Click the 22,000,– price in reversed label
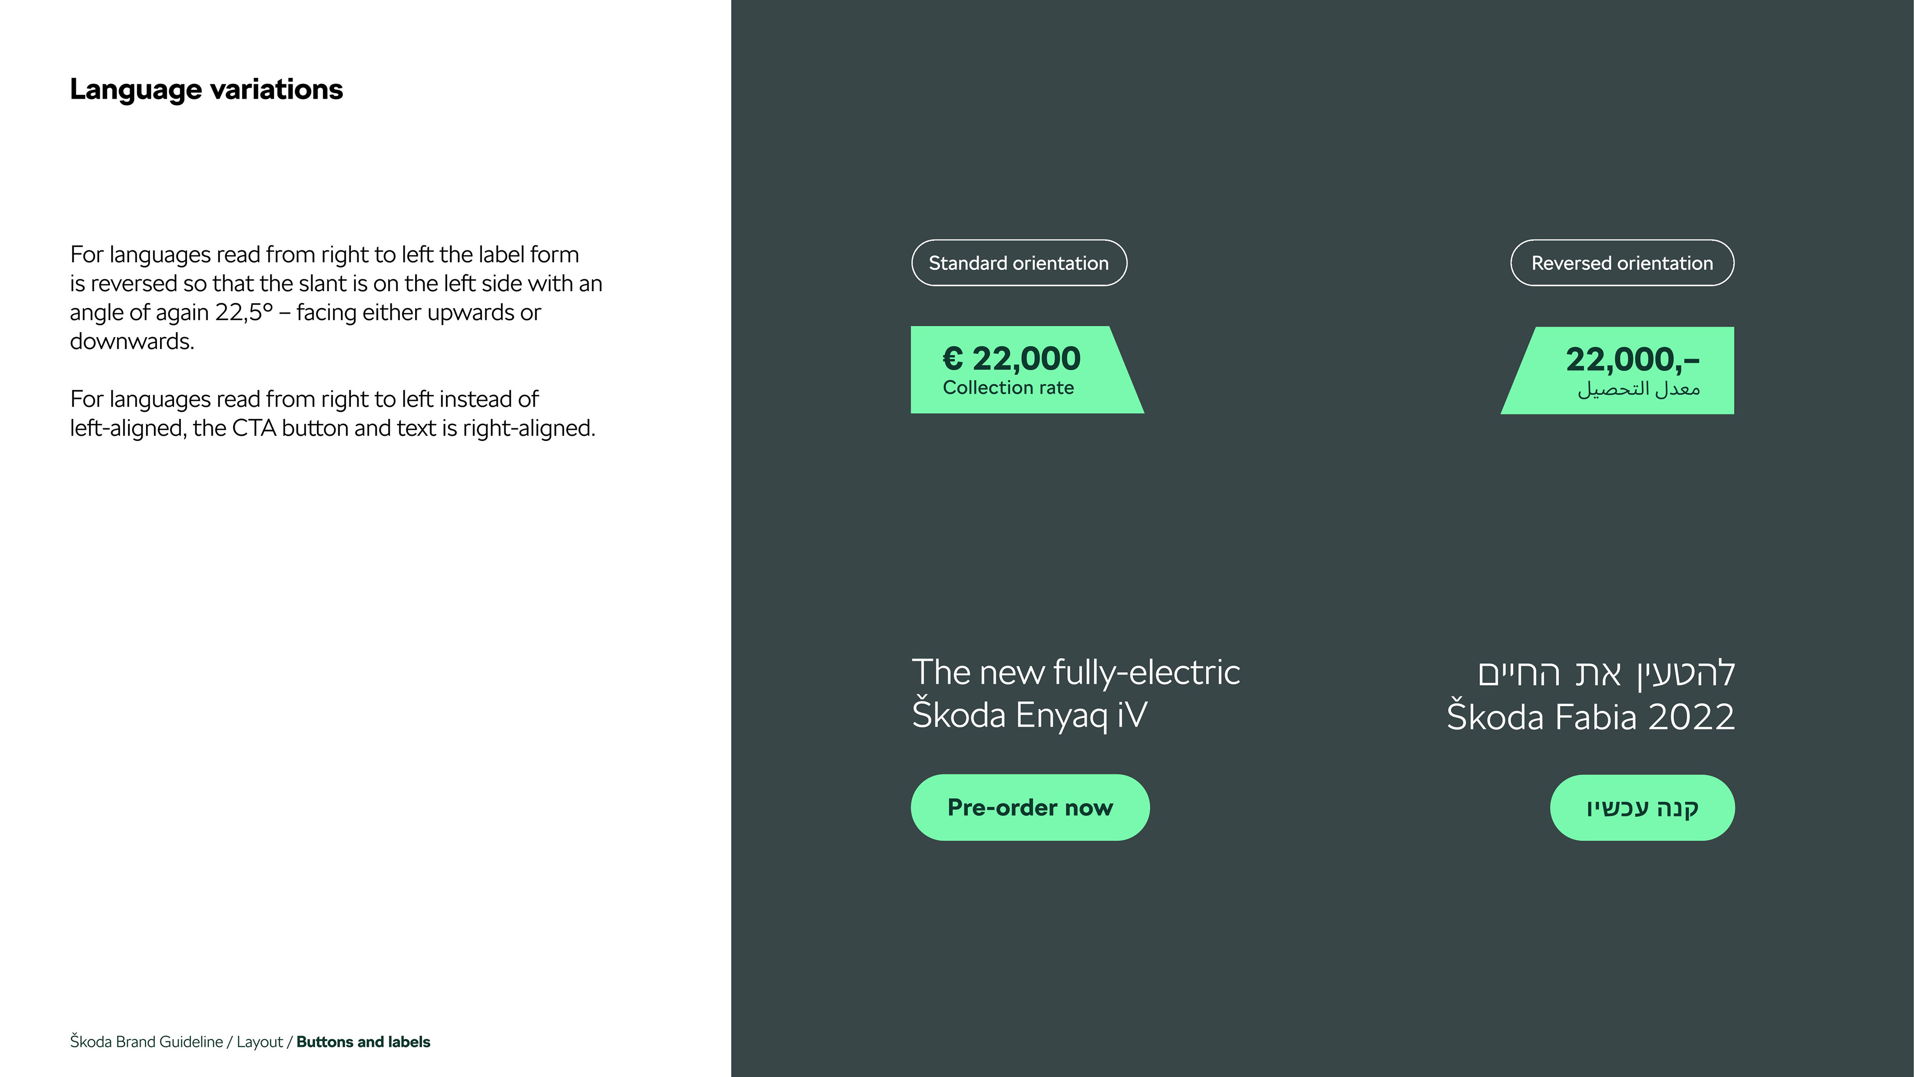1914x1077 pixels. [1632, 360]
